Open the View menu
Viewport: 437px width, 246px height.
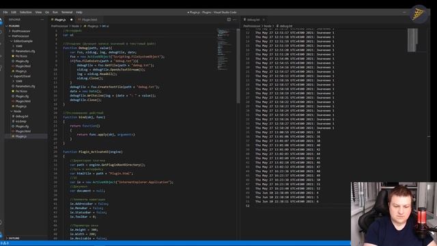[x=38, y=12]
